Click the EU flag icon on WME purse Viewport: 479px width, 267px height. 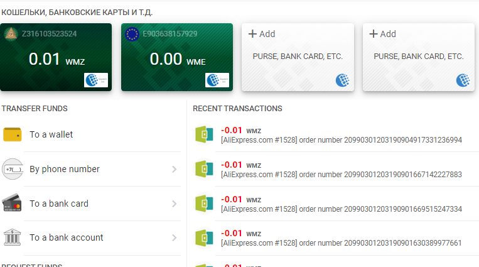(x=132, y=35)
